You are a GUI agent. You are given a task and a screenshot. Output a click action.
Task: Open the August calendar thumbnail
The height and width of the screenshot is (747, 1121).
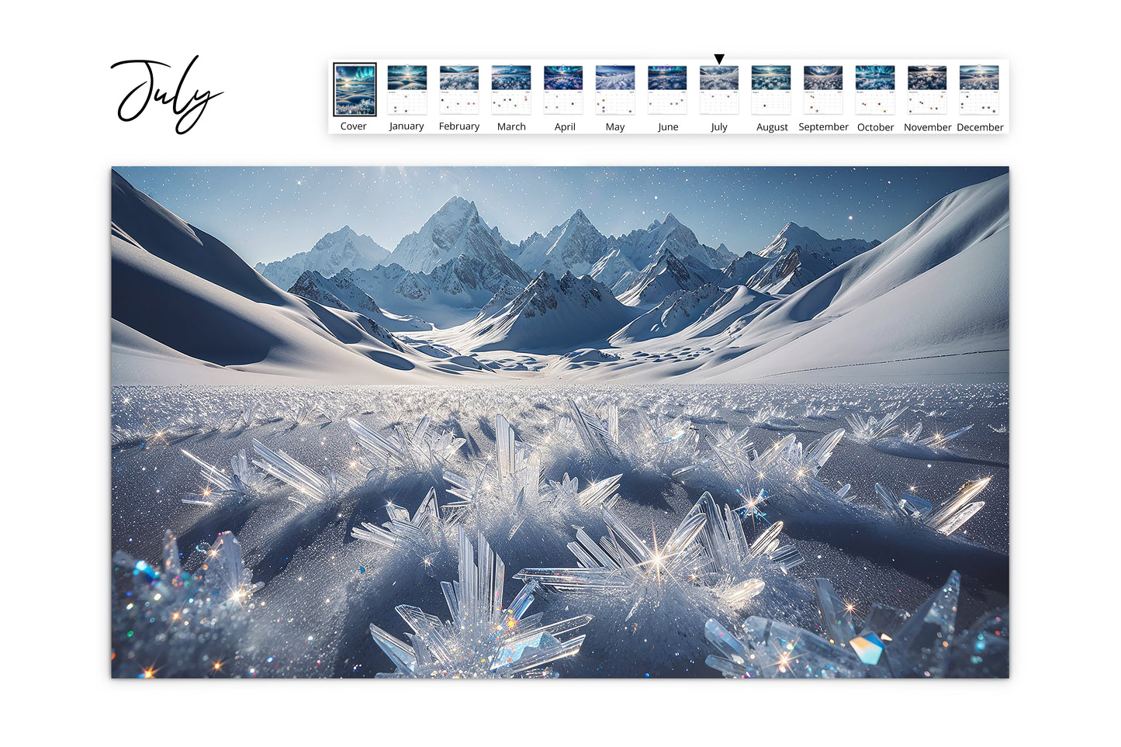coord(770,90)
